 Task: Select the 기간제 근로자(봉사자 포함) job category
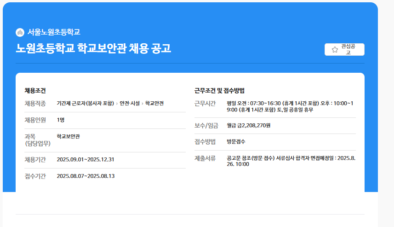pyautogui.click(x=85, y=103)
